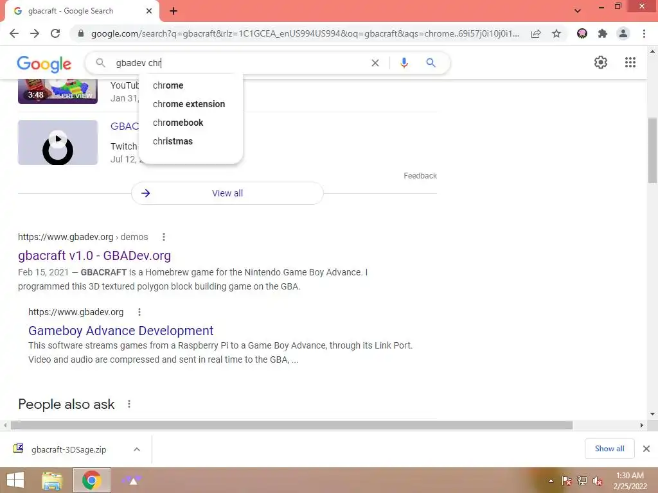The width and height of the screenshot is (658, 493).
Task: Open network status tray icon
Action: coord(582,481)
